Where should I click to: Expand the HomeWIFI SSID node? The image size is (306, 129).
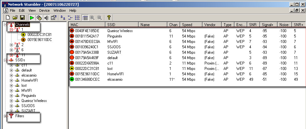click(x=11, y=80)
